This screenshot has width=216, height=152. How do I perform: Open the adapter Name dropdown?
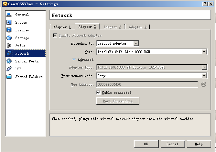tap(152, 52)
